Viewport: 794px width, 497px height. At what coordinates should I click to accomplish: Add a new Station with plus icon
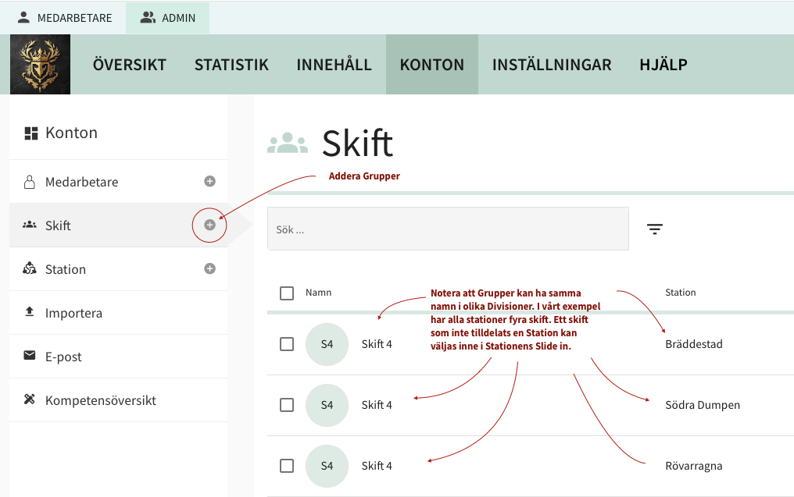click(209, 268)
